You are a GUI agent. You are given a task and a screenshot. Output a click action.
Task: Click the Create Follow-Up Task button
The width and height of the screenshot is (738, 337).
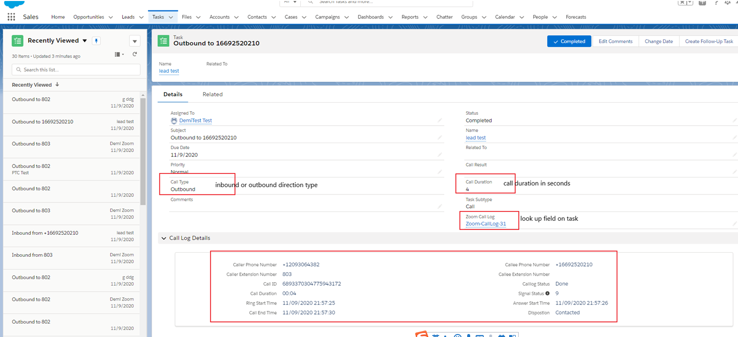click(709, 41)
